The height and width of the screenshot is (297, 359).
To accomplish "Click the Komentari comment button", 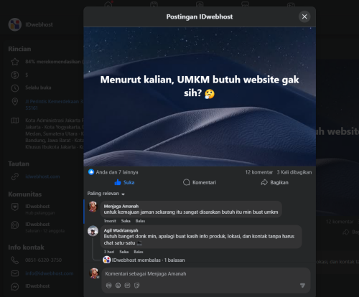I will click(x=200, y=182).
